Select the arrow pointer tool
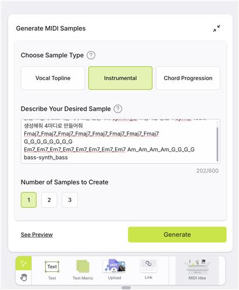Screen dimensions: 239x290 coord(23,263)
